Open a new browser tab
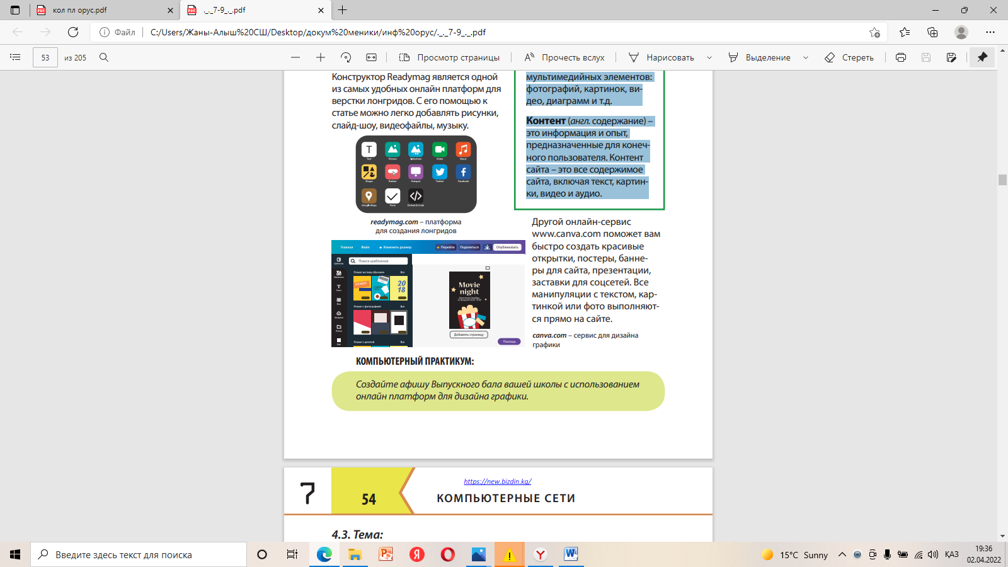This screenshot has width=1008, height=567. coord(343,10)
